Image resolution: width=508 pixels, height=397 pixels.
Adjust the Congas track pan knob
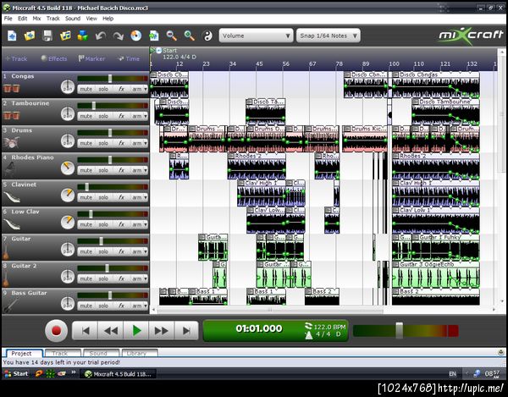68,87
